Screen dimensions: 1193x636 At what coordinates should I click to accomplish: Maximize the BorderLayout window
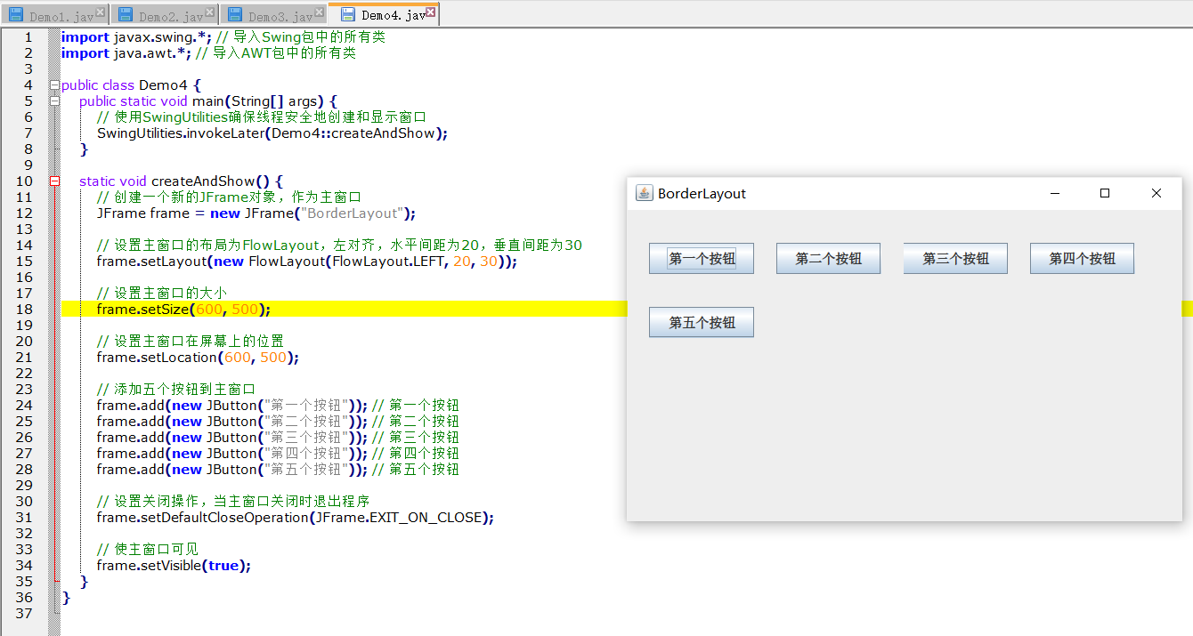pos(1105,193)
